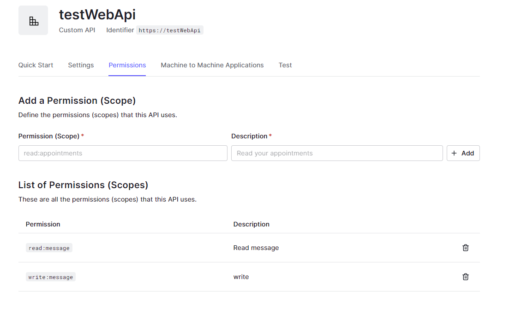
Task: Select the write:message scope badge
Action: [x=51, y=277]
